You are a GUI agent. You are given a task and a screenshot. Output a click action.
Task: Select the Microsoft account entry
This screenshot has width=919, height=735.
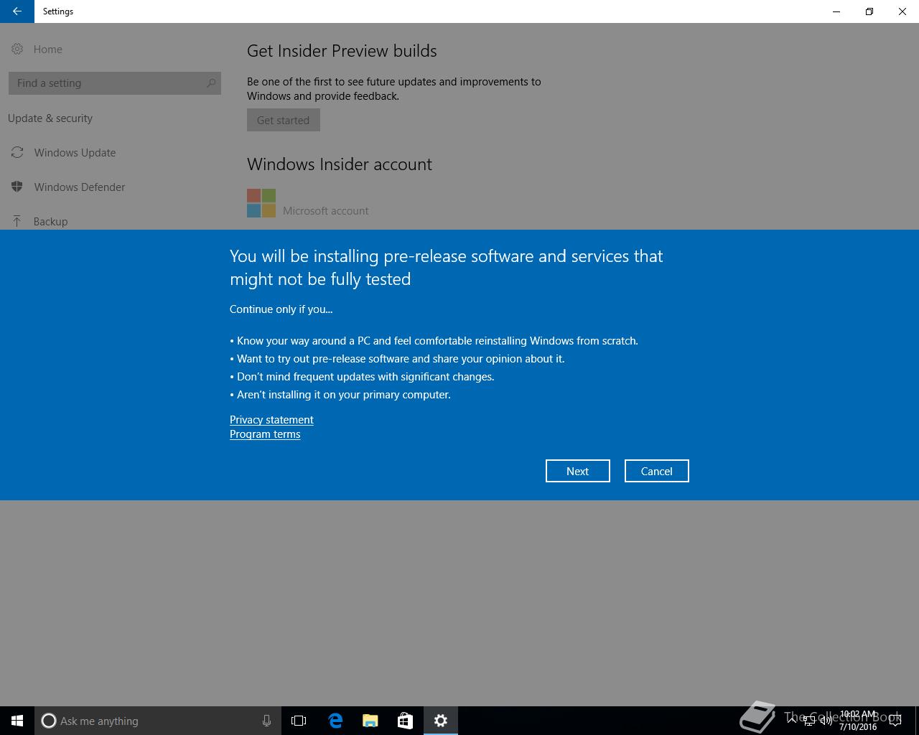click(325, 210)
